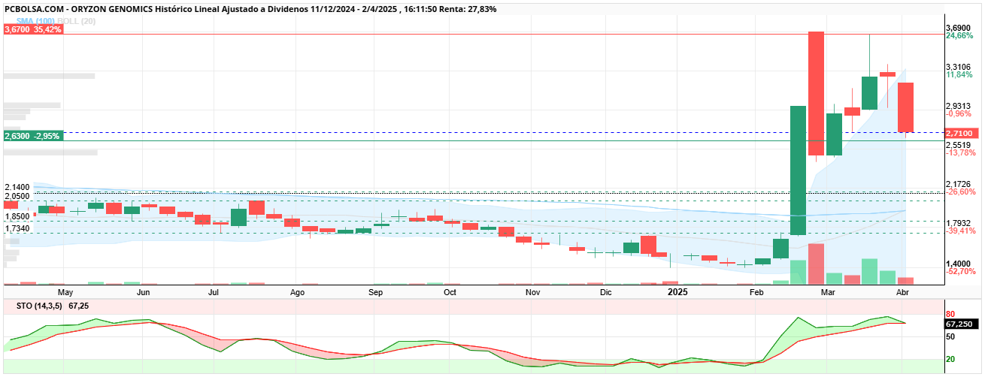Click the Dic label on time axis

click(x=606, y=291)
